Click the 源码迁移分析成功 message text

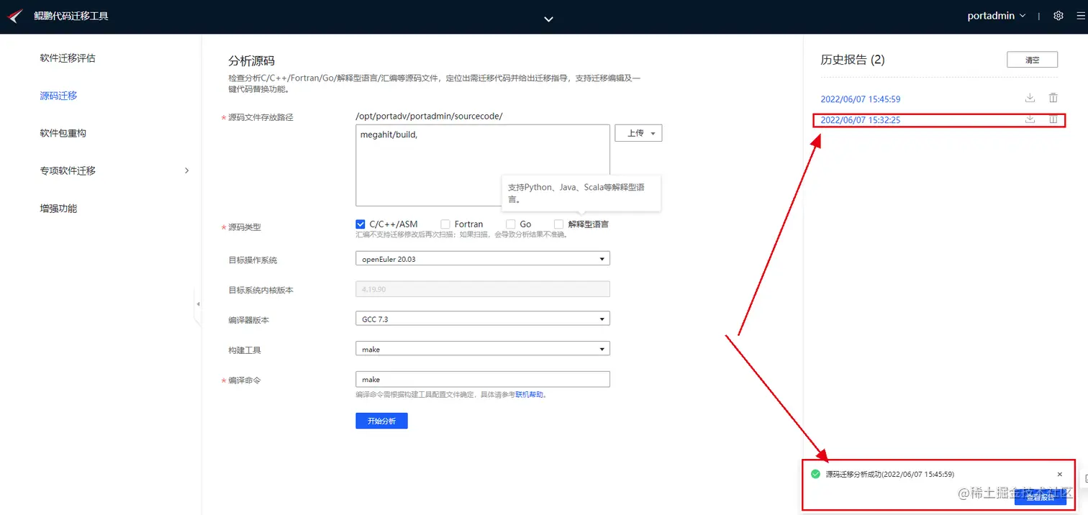(x=890, y=475)
